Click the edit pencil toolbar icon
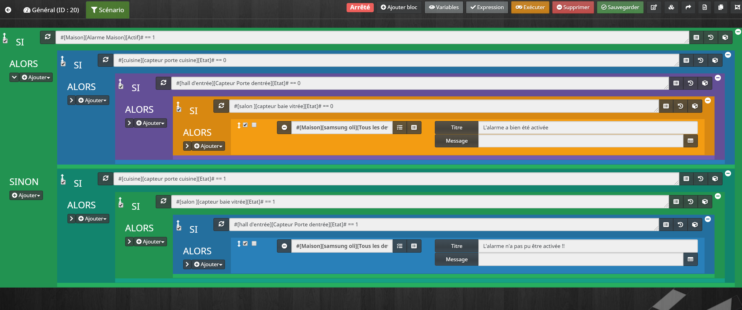 tap(654, 7)
